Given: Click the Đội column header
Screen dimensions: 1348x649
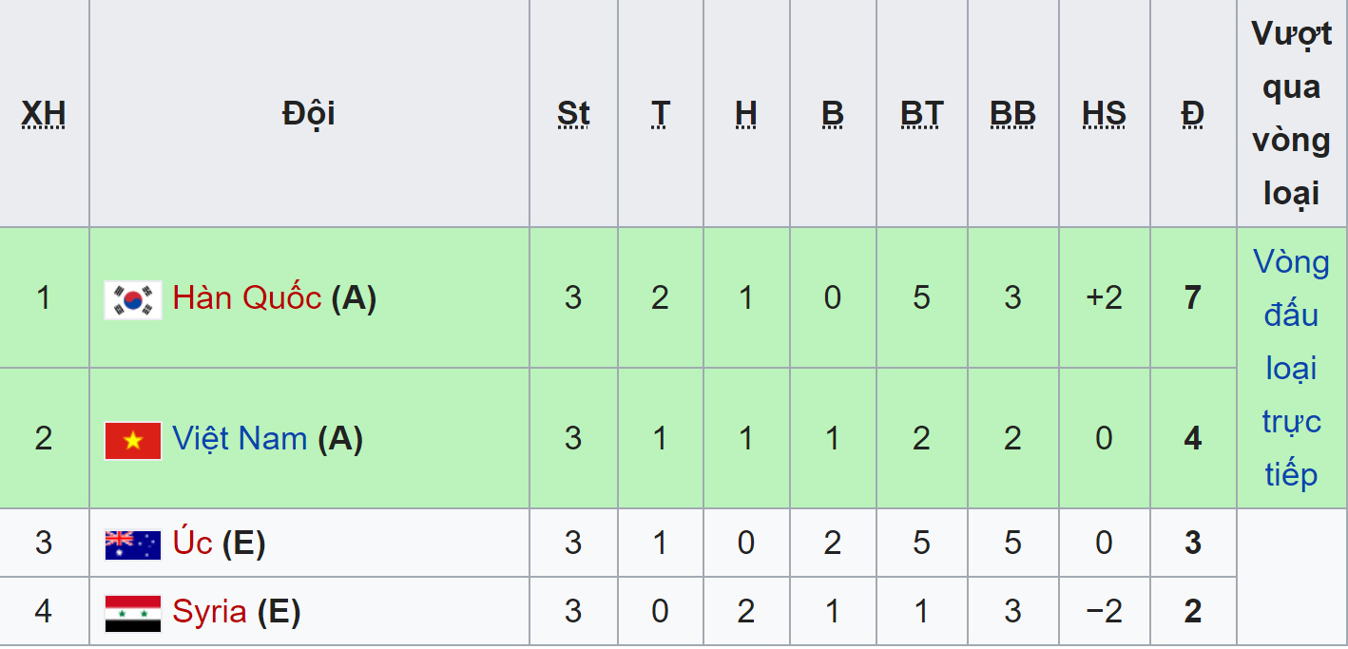Looking at the screenshot, I should [x=309, y=114].
